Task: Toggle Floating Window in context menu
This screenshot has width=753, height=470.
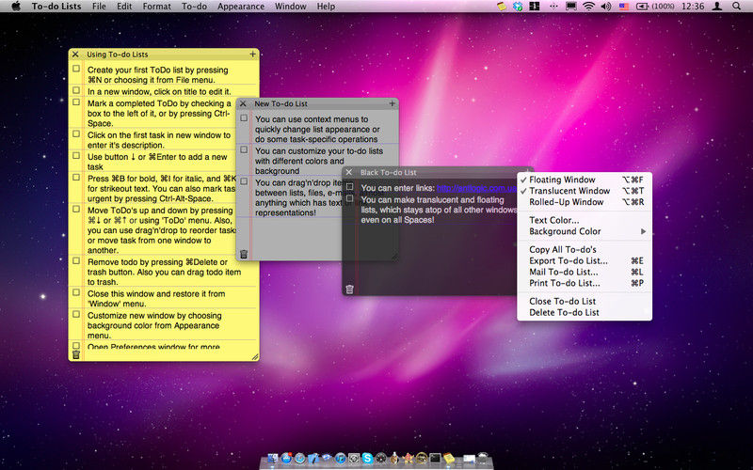Action: (x=585, y=180)
